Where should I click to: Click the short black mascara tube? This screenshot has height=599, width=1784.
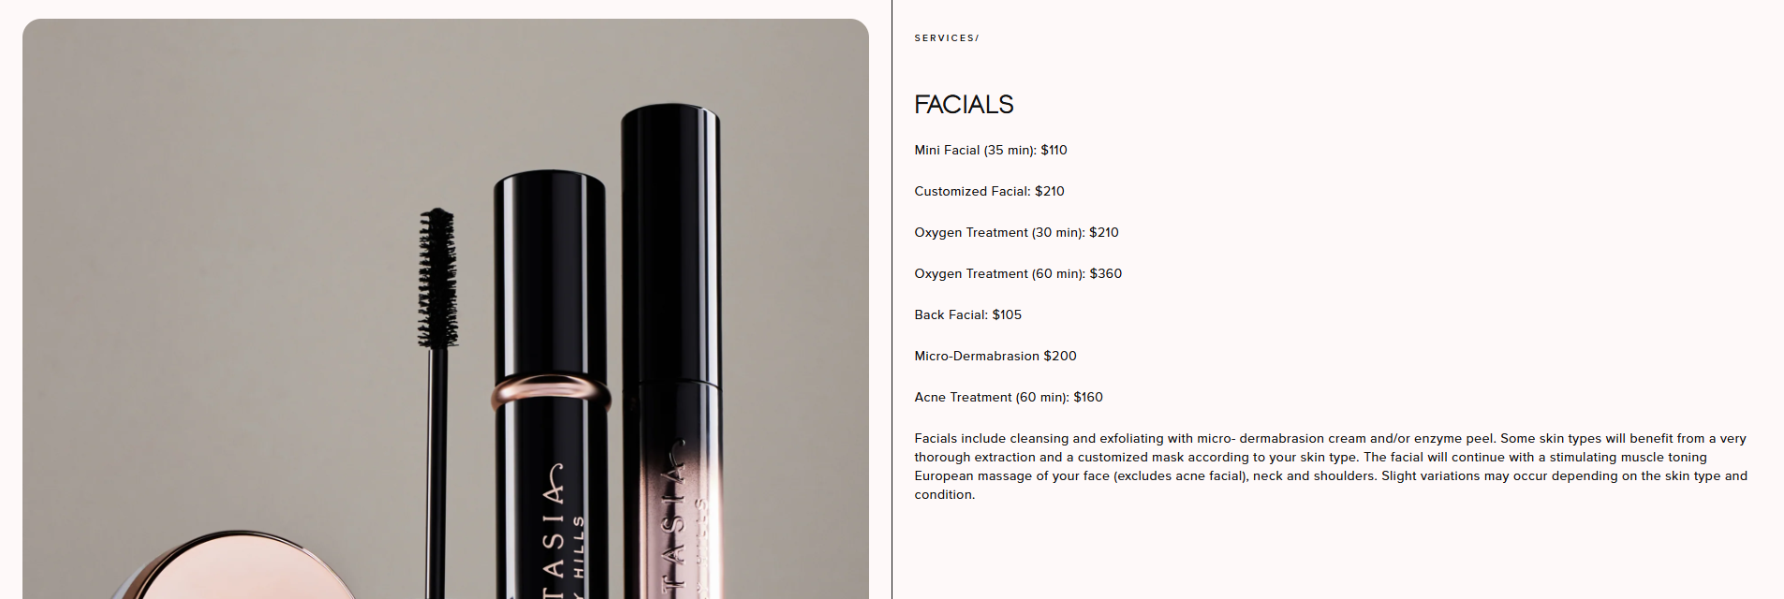pos(551,384)
